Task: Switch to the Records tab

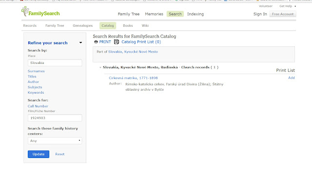Action: coord(30,26)
